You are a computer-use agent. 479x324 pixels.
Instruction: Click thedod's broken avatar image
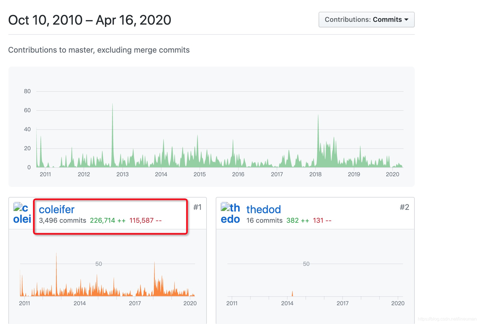[230, 213]
